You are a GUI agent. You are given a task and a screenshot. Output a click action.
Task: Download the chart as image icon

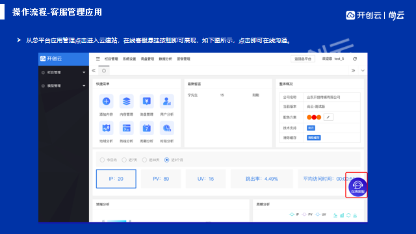(355, 215)
